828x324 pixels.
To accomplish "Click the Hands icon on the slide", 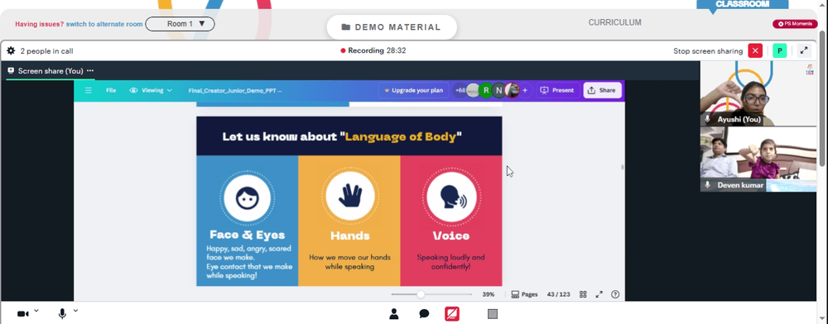I will point(350,196).
